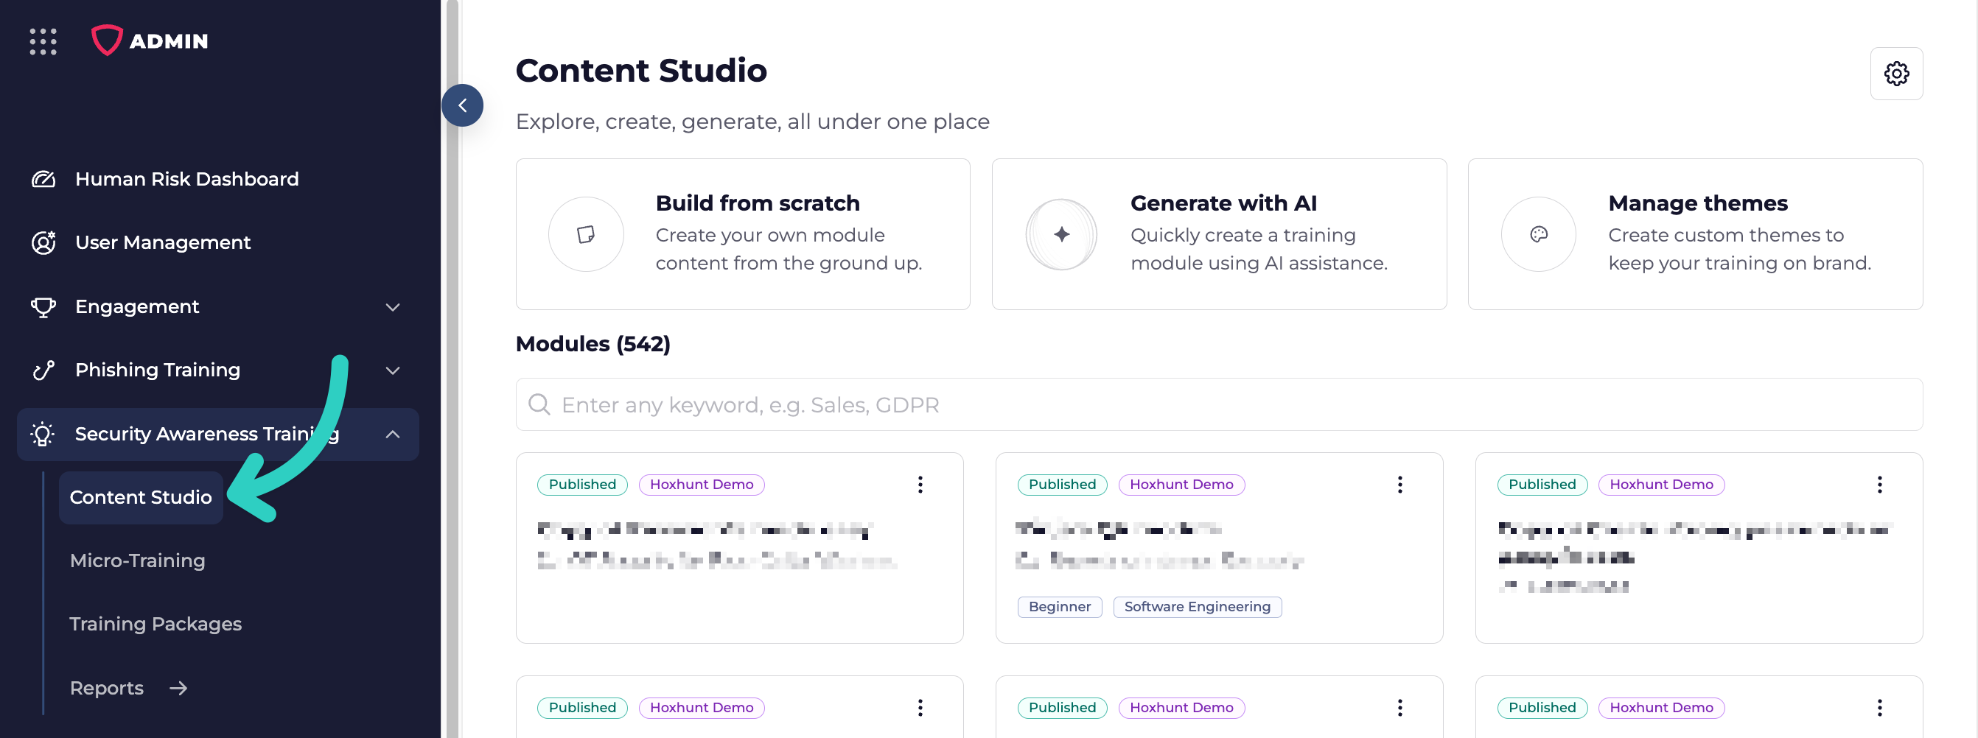Click the magnifier icon in module search
1978x738 pixels.
tap(539, 404)
